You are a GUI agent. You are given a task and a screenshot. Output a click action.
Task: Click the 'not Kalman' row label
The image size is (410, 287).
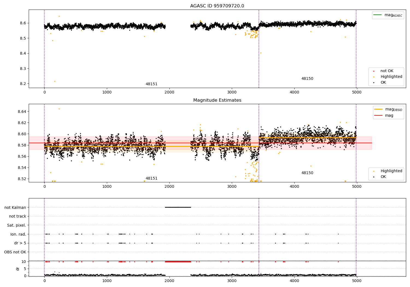[15, 207]
